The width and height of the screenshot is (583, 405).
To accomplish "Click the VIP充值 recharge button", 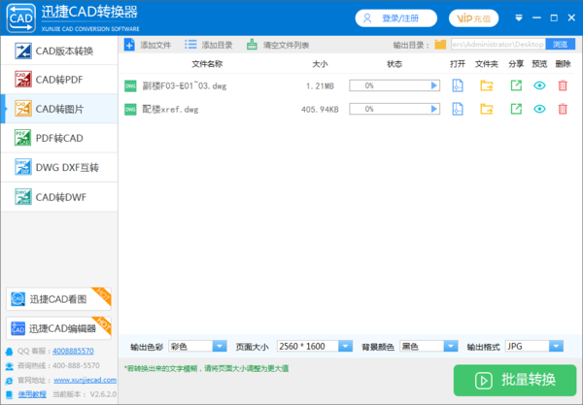I will coord(474,18).
